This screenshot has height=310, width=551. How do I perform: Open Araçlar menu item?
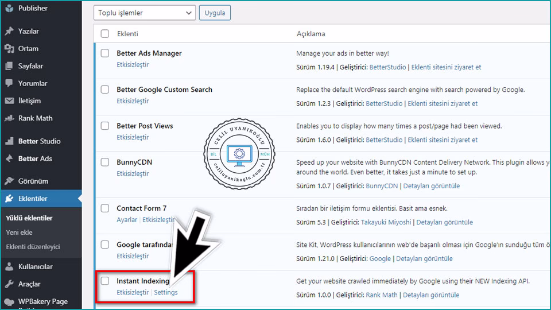(x=29, y=284)
